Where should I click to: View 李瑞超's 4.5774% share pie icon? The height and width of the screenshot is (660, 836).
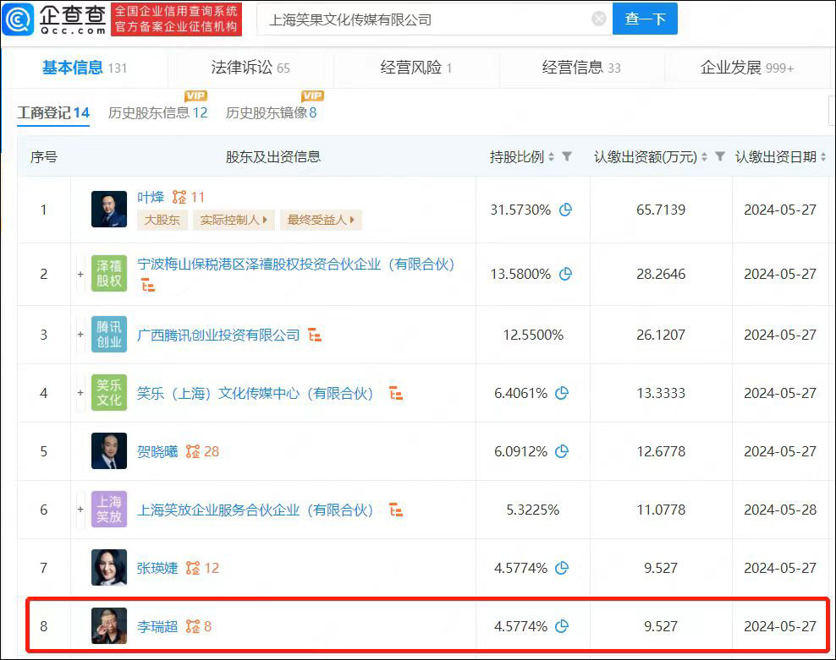(x=562, y=626)
